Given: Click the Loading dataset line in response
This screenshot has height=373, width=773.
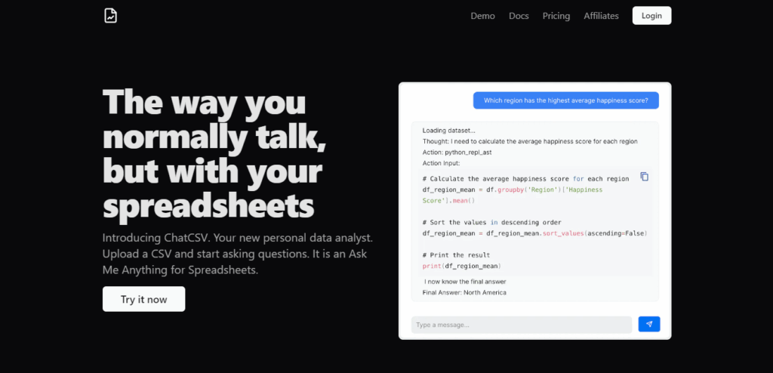Looking at the screenshot, I should click(x=449, y=131).
